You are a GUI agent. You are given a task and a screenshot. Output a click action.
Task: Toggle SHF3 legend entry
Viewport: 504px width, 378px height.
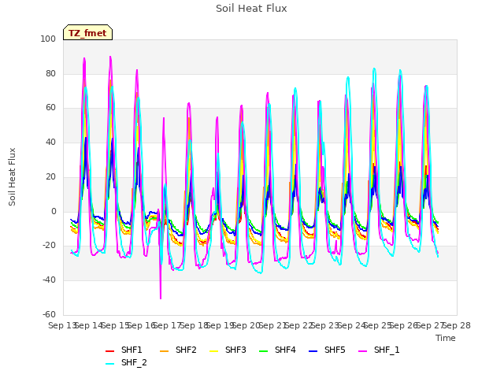coord(228,350)
